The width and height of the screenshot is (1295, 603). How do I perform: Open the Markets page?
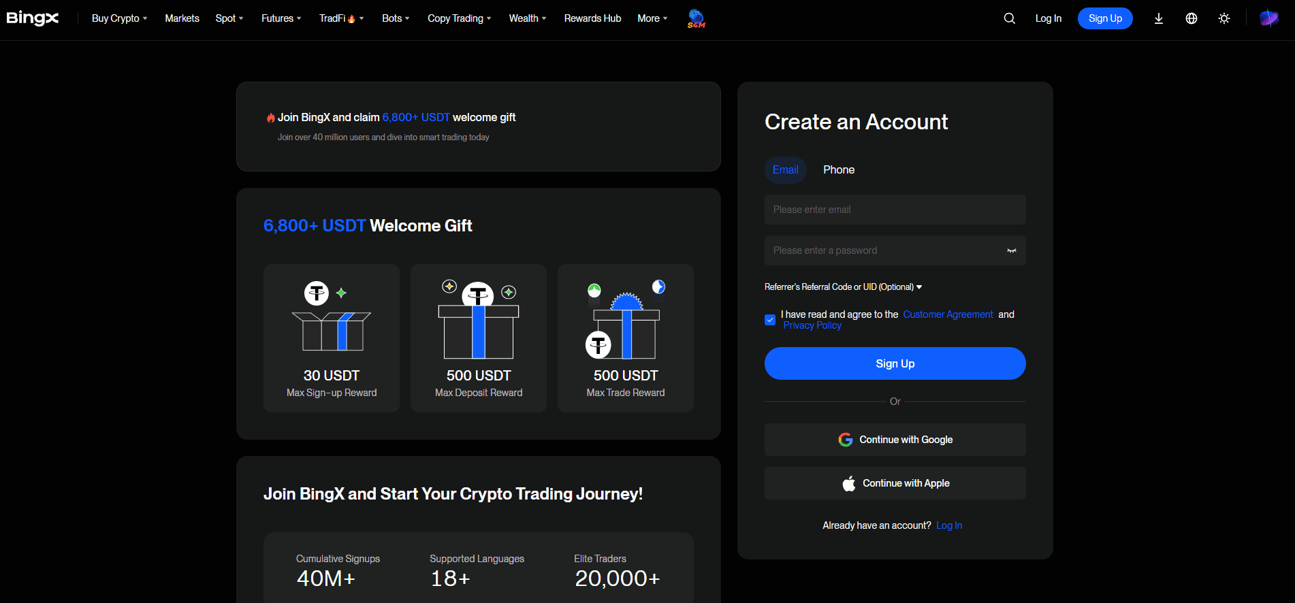[182, 18]
